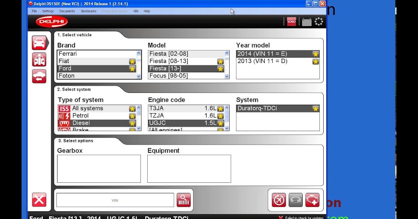Select UGJC 1.5L engine code

click(186, 123)
